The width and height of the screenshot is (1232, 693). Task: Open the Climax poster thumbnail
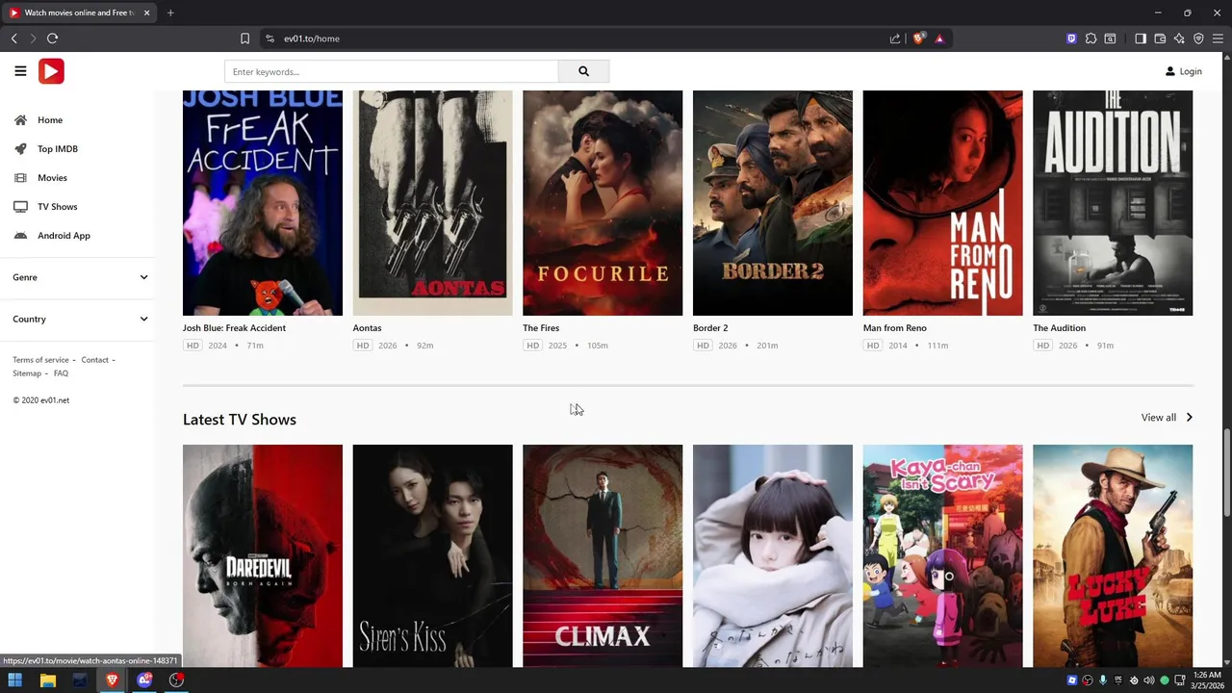click(x=603, y=555)
